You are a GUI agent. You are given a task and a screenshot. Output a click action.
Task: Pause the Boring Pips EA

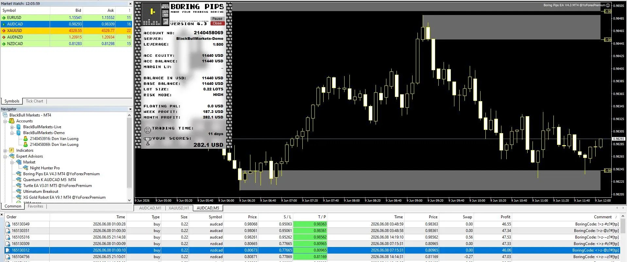pos(217,19)
